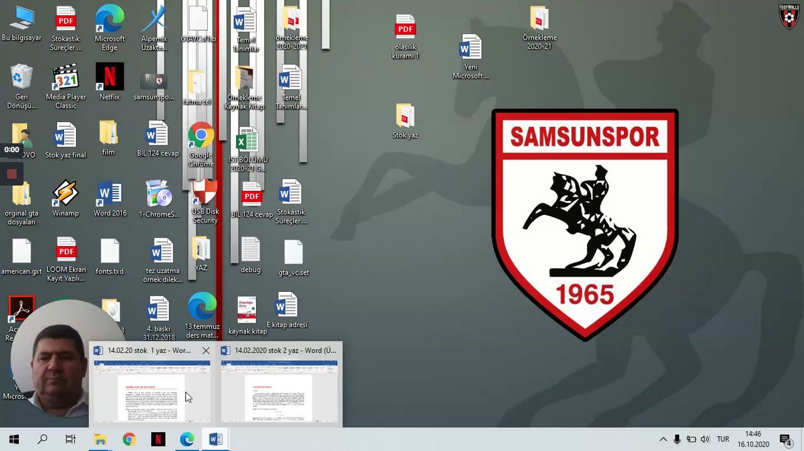Open the Windows Start menu
This screenshot has width=804, height=451.
point(14,440)
